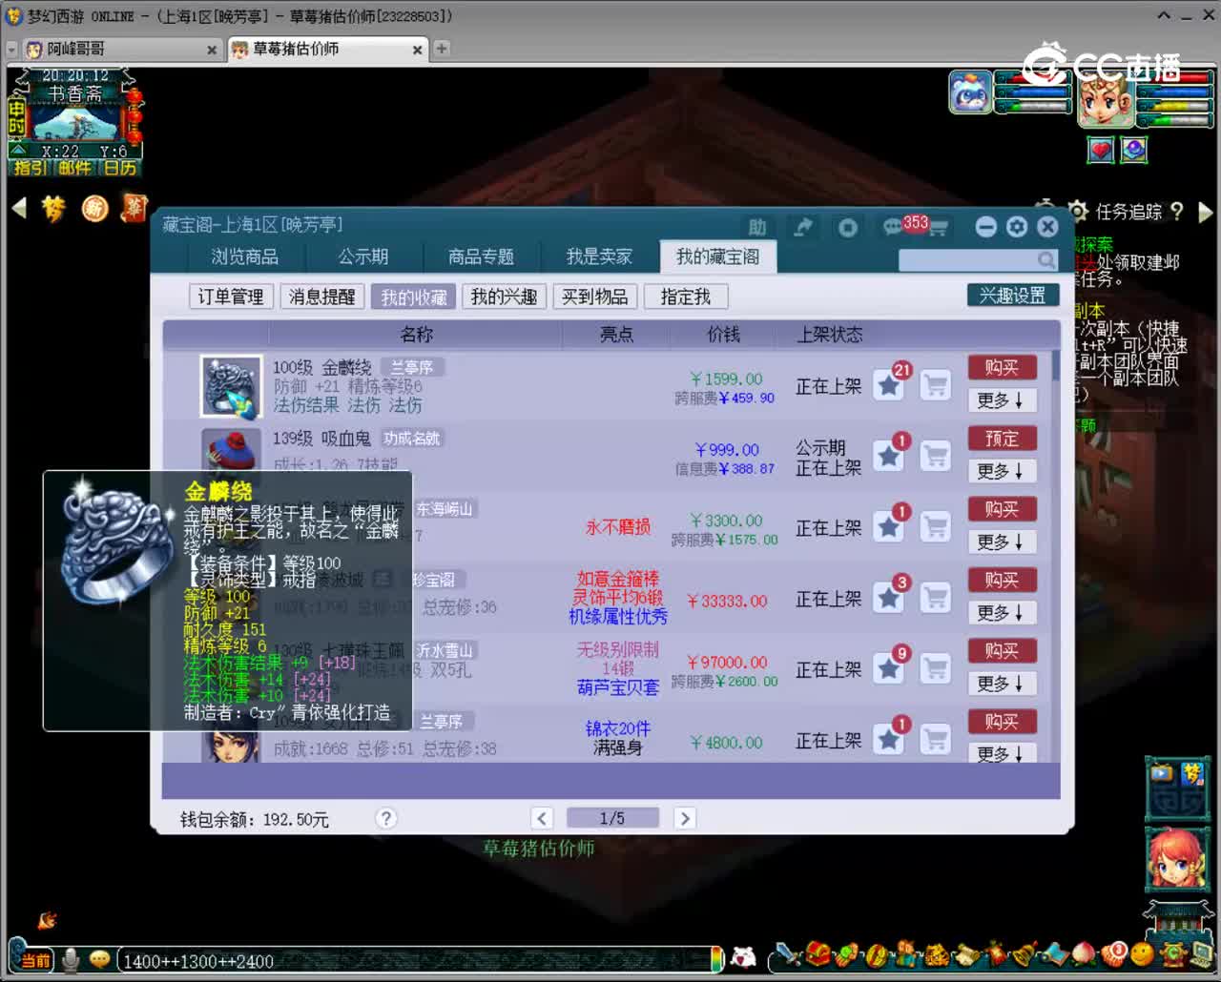
Task: Expand 更多 options for the 金麟绕 listing
Action: (x=1002, y=400)
